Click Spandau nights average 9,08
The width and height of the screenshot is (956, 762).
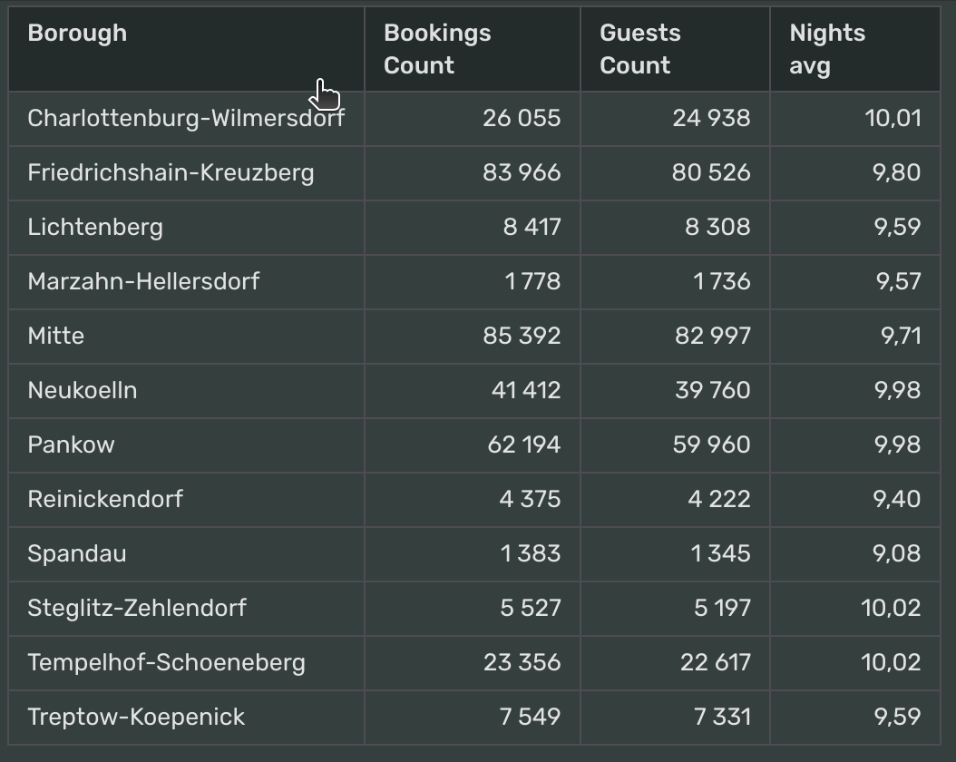coord(896,553)
